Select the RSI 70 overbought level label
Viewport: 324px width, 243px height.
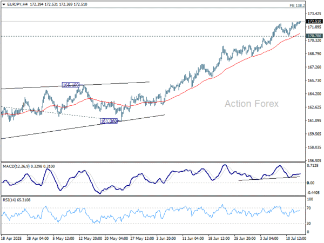click(309, 207)
